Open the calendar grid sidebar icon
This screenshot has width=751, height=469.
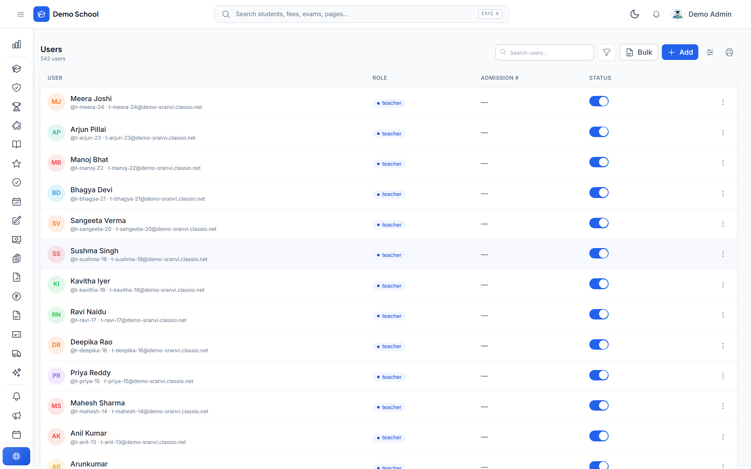[x=16, y=202]
